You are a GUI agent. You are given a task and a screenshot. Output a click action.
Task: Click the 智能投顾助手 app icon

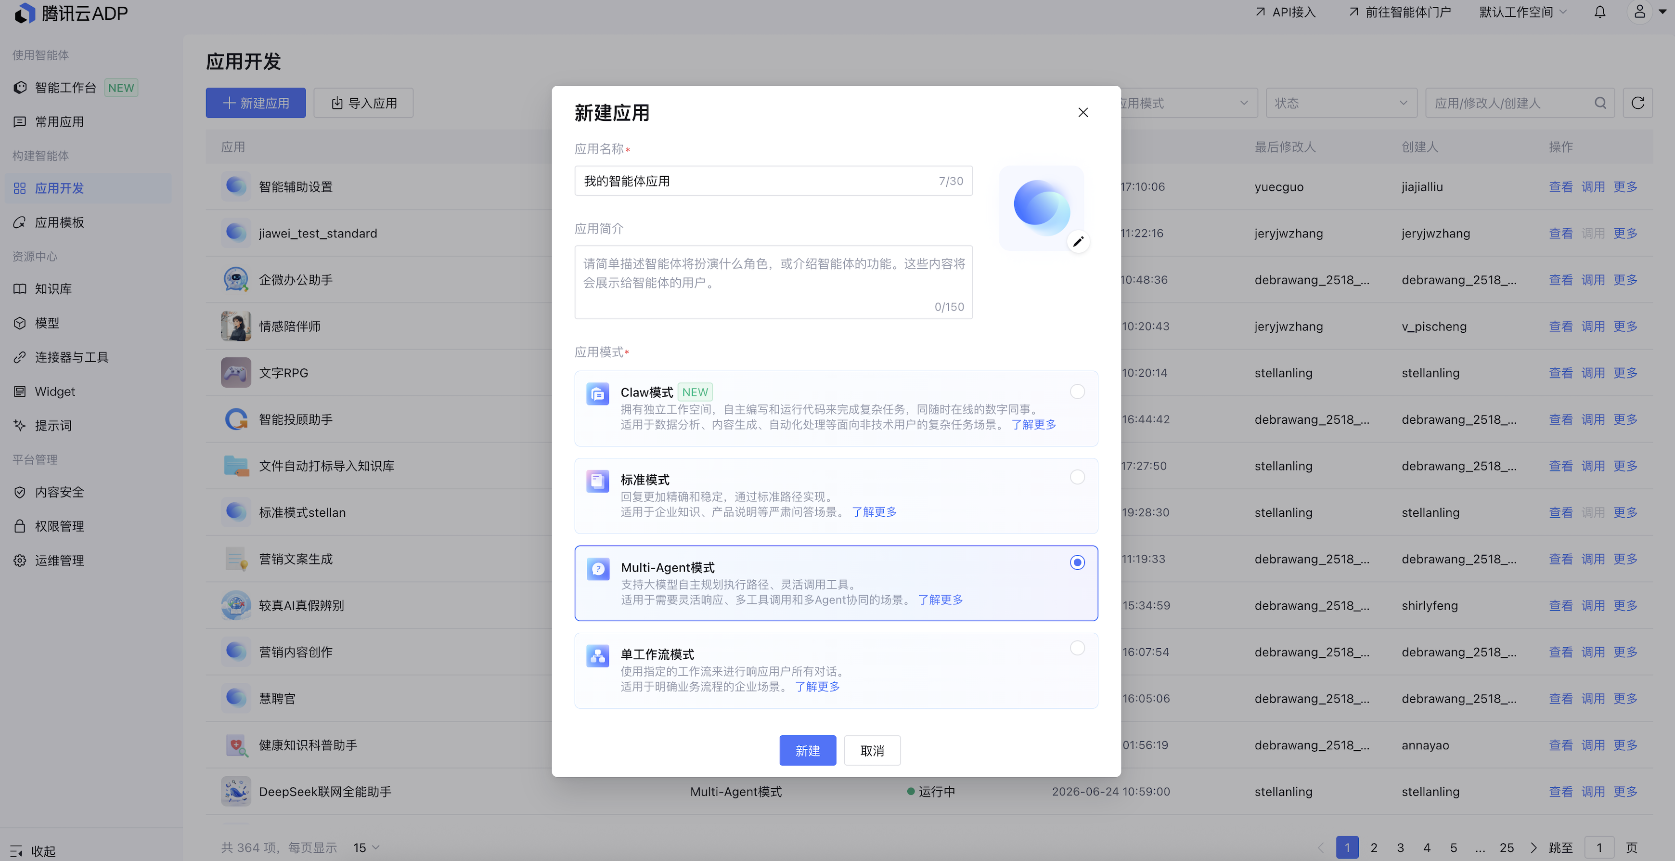pyautogui.click(x=235, y=419)
